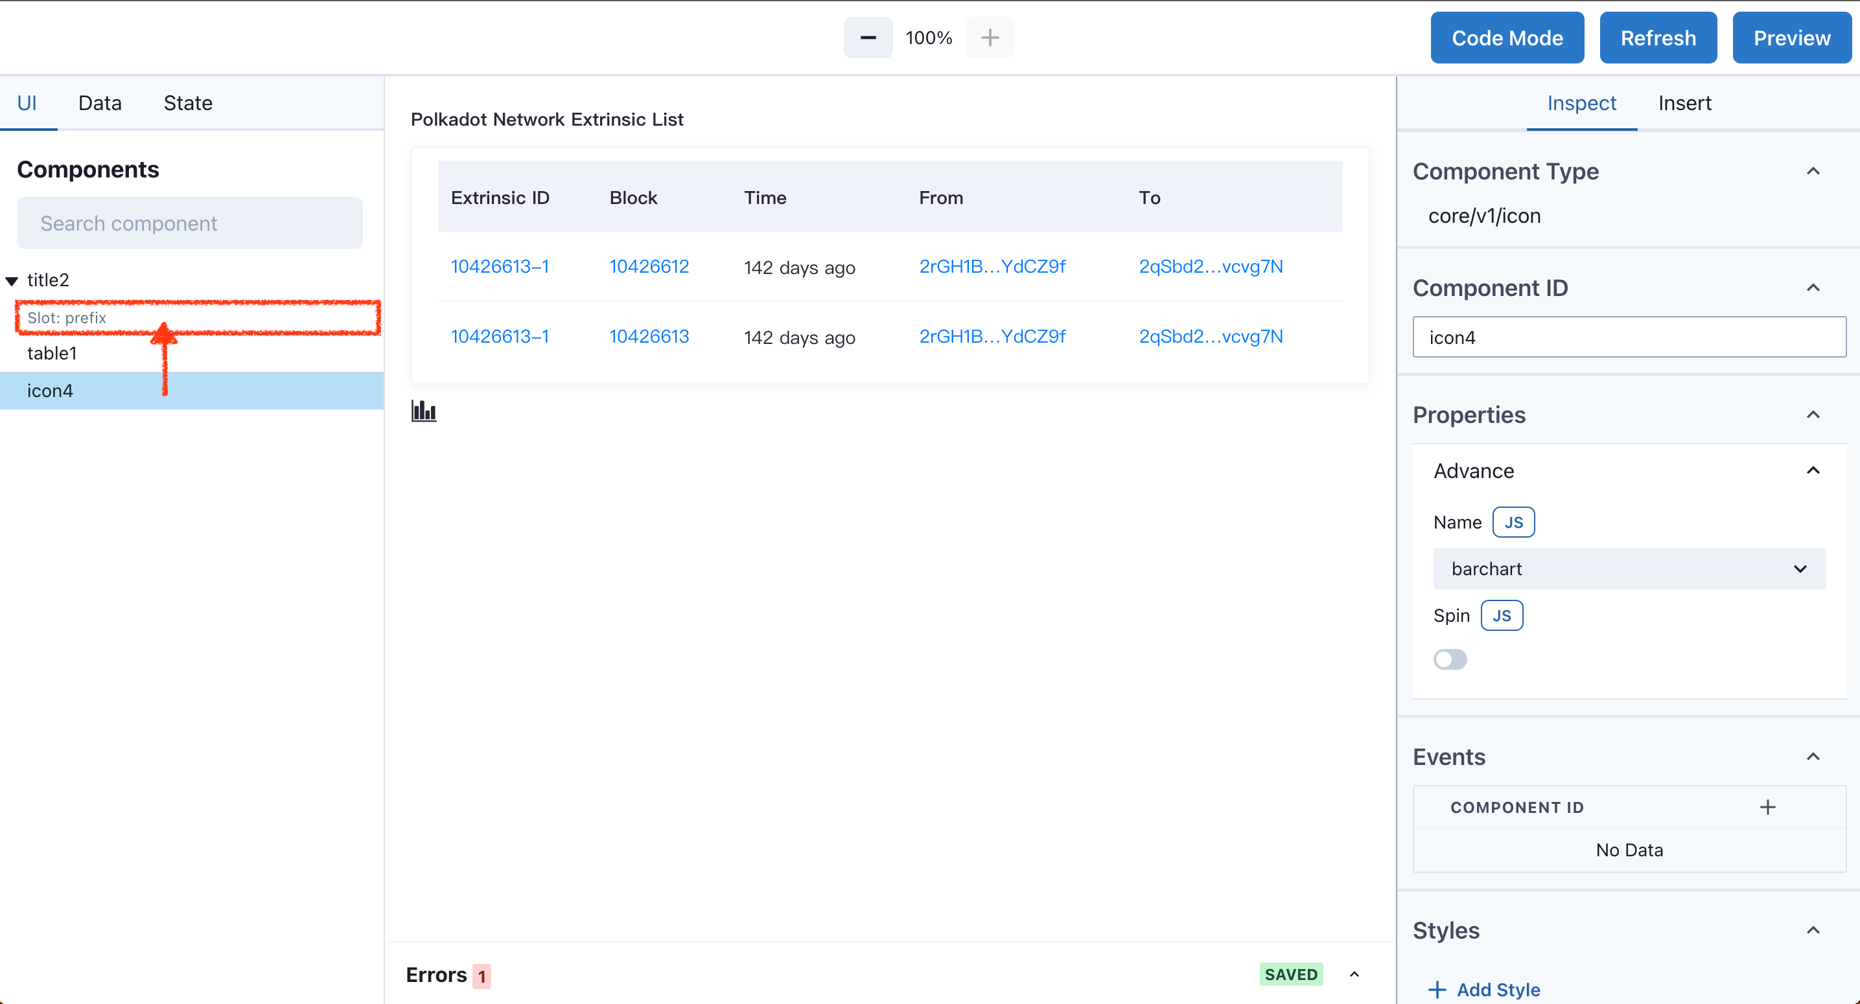Viewport: 1860px width, 1004px height.
Task: Click the From column header
Action: [x=941, y=198]
